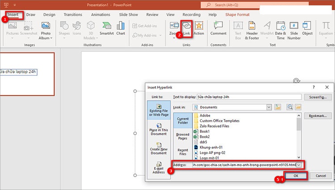This screenshot has height=190, width=335.
Task: Click the Action button
Action: coord(199,29)
